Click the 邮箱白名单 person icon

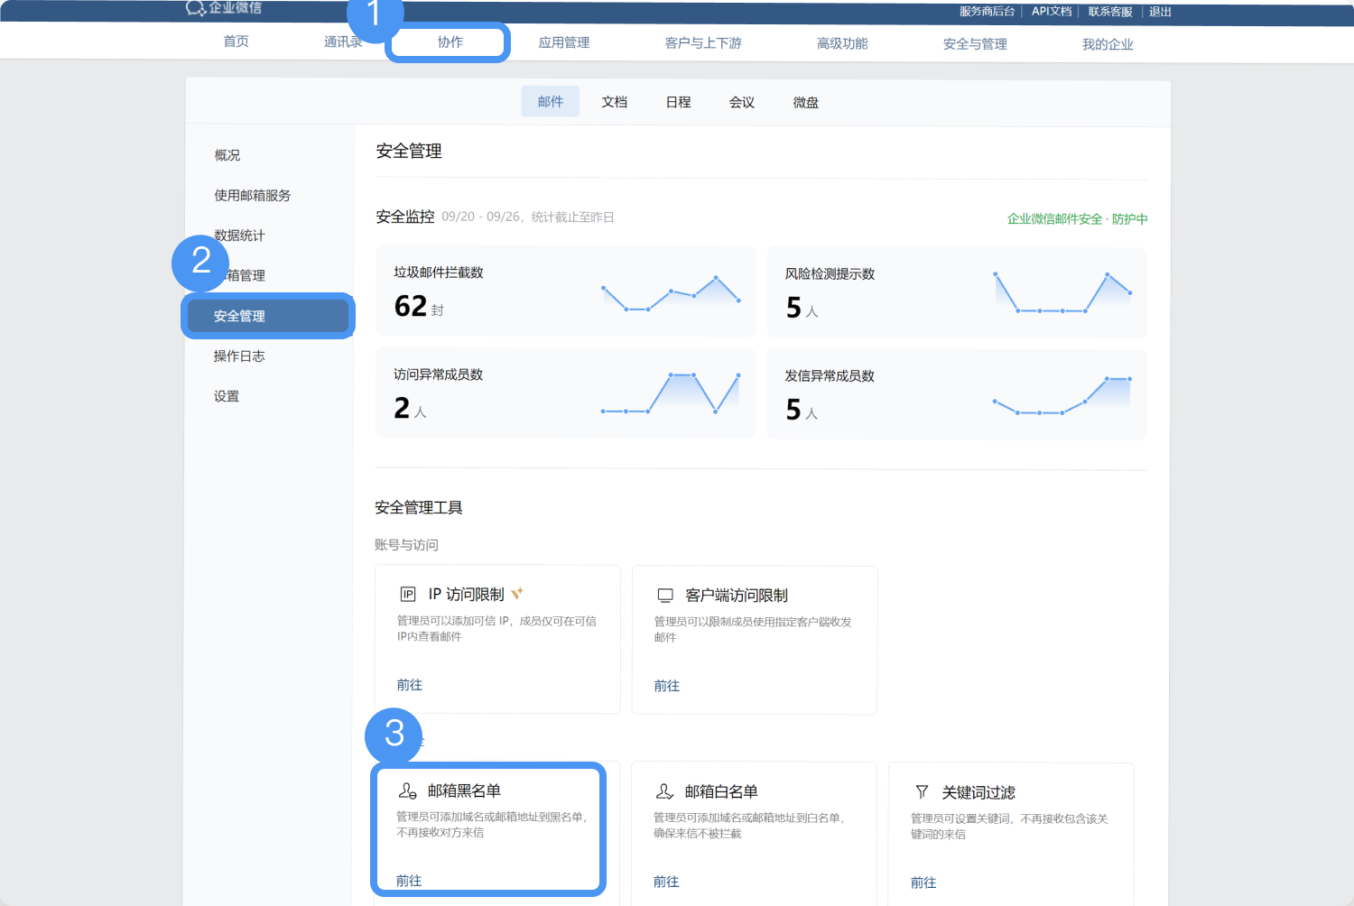(x=664, y=791)
